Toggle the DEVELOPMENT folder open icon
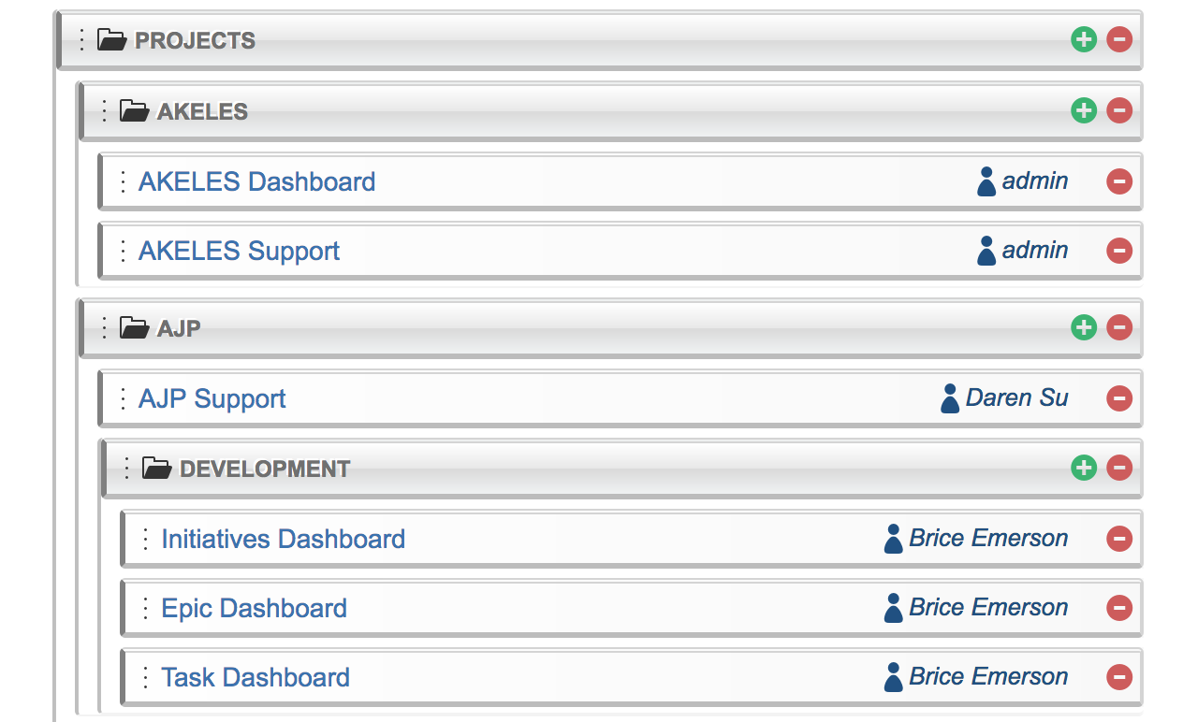 (x=156, y=468)
